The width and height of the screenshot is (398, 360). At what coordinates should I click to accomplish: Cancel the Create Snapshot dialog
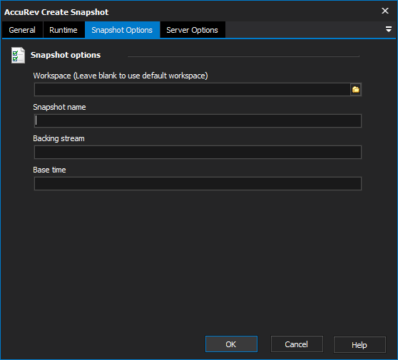297,344
